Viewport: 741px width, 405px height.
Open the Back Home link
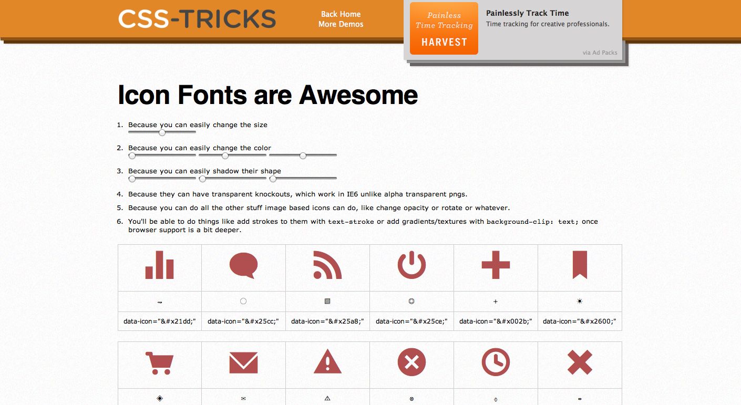click(x=341, y=14)
